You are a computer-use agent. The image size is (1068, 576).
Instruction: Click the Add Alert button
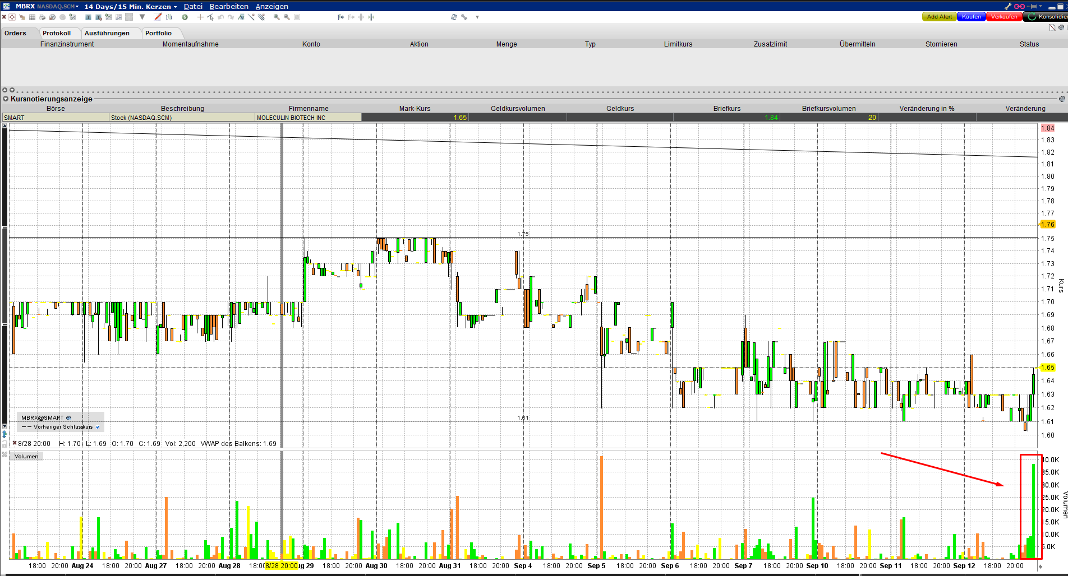940,17
